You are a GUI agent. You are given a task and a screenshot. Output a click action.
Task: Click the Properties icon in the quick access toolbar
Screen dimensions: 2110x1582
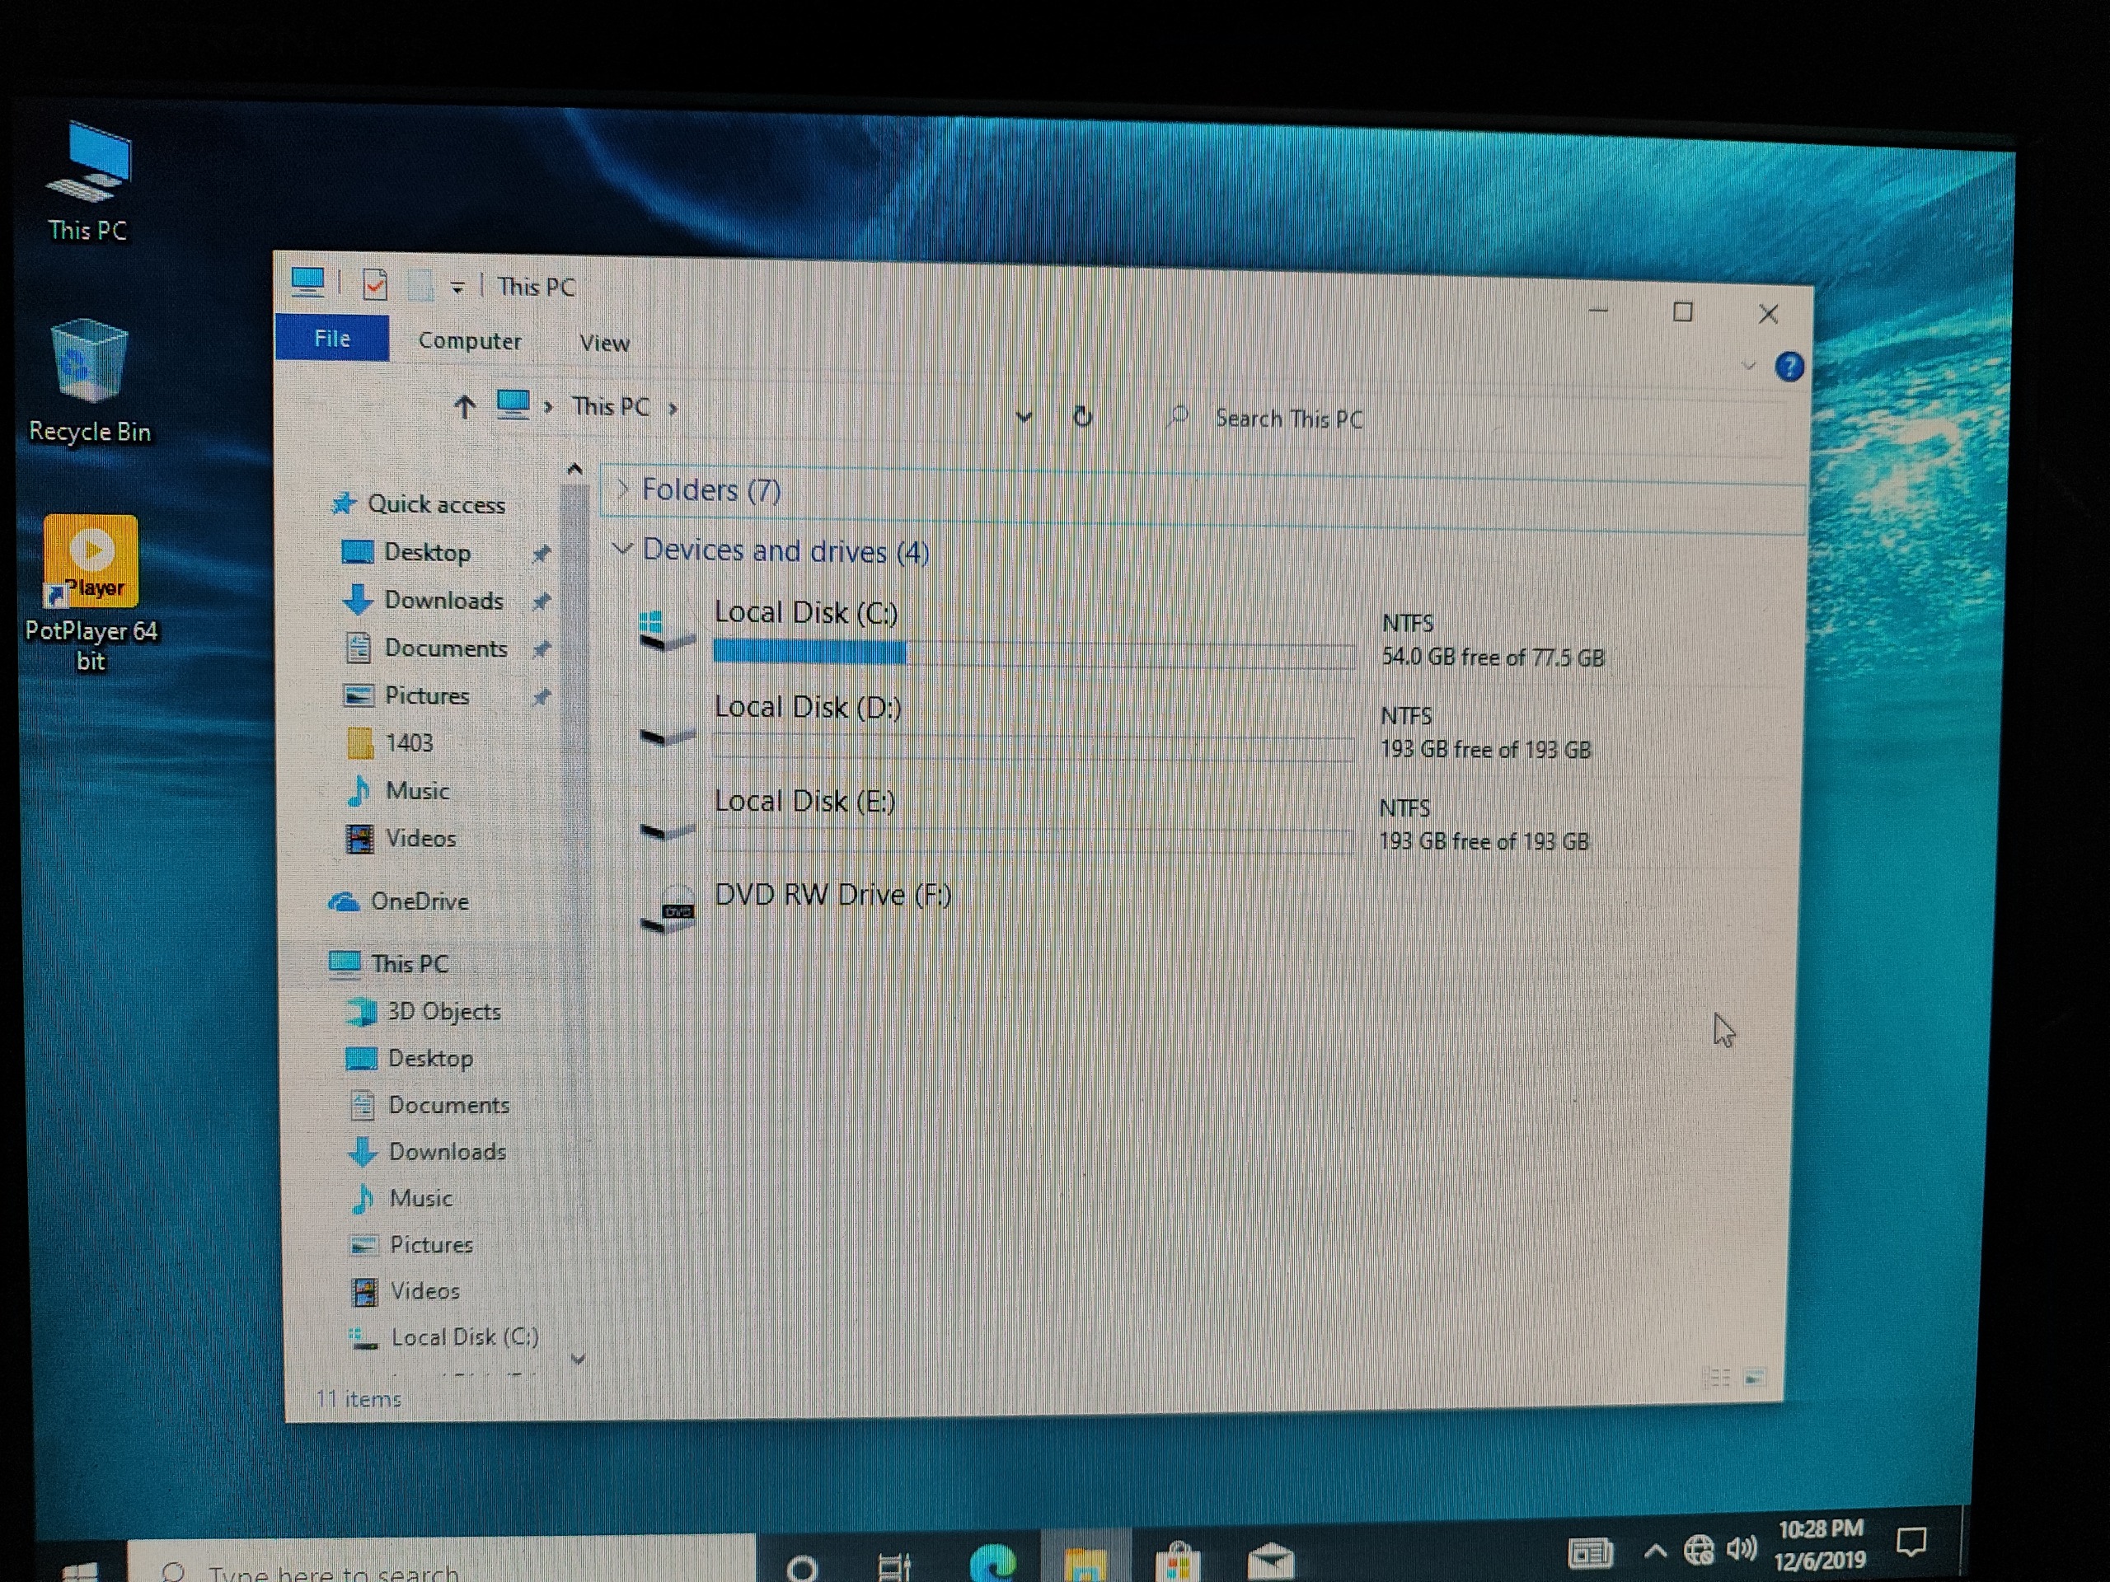375,284
